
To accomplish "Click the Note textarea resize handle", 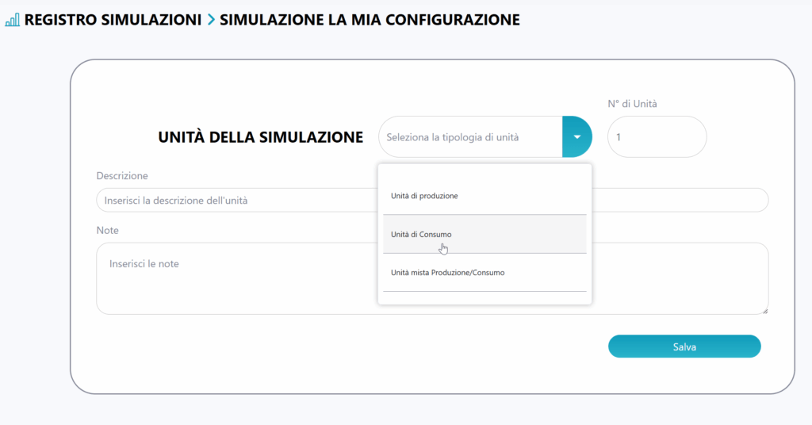I will pyautogui.click(x=765, y=311).
